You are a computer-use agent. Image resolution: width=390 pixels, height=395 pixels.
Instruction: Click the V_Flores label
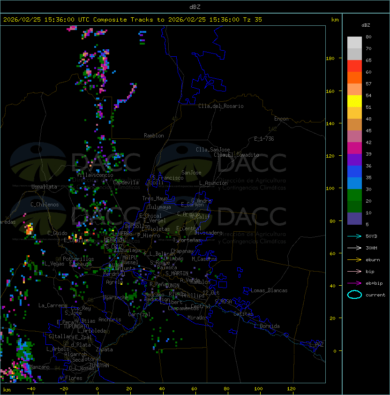[x=71, y=378]
